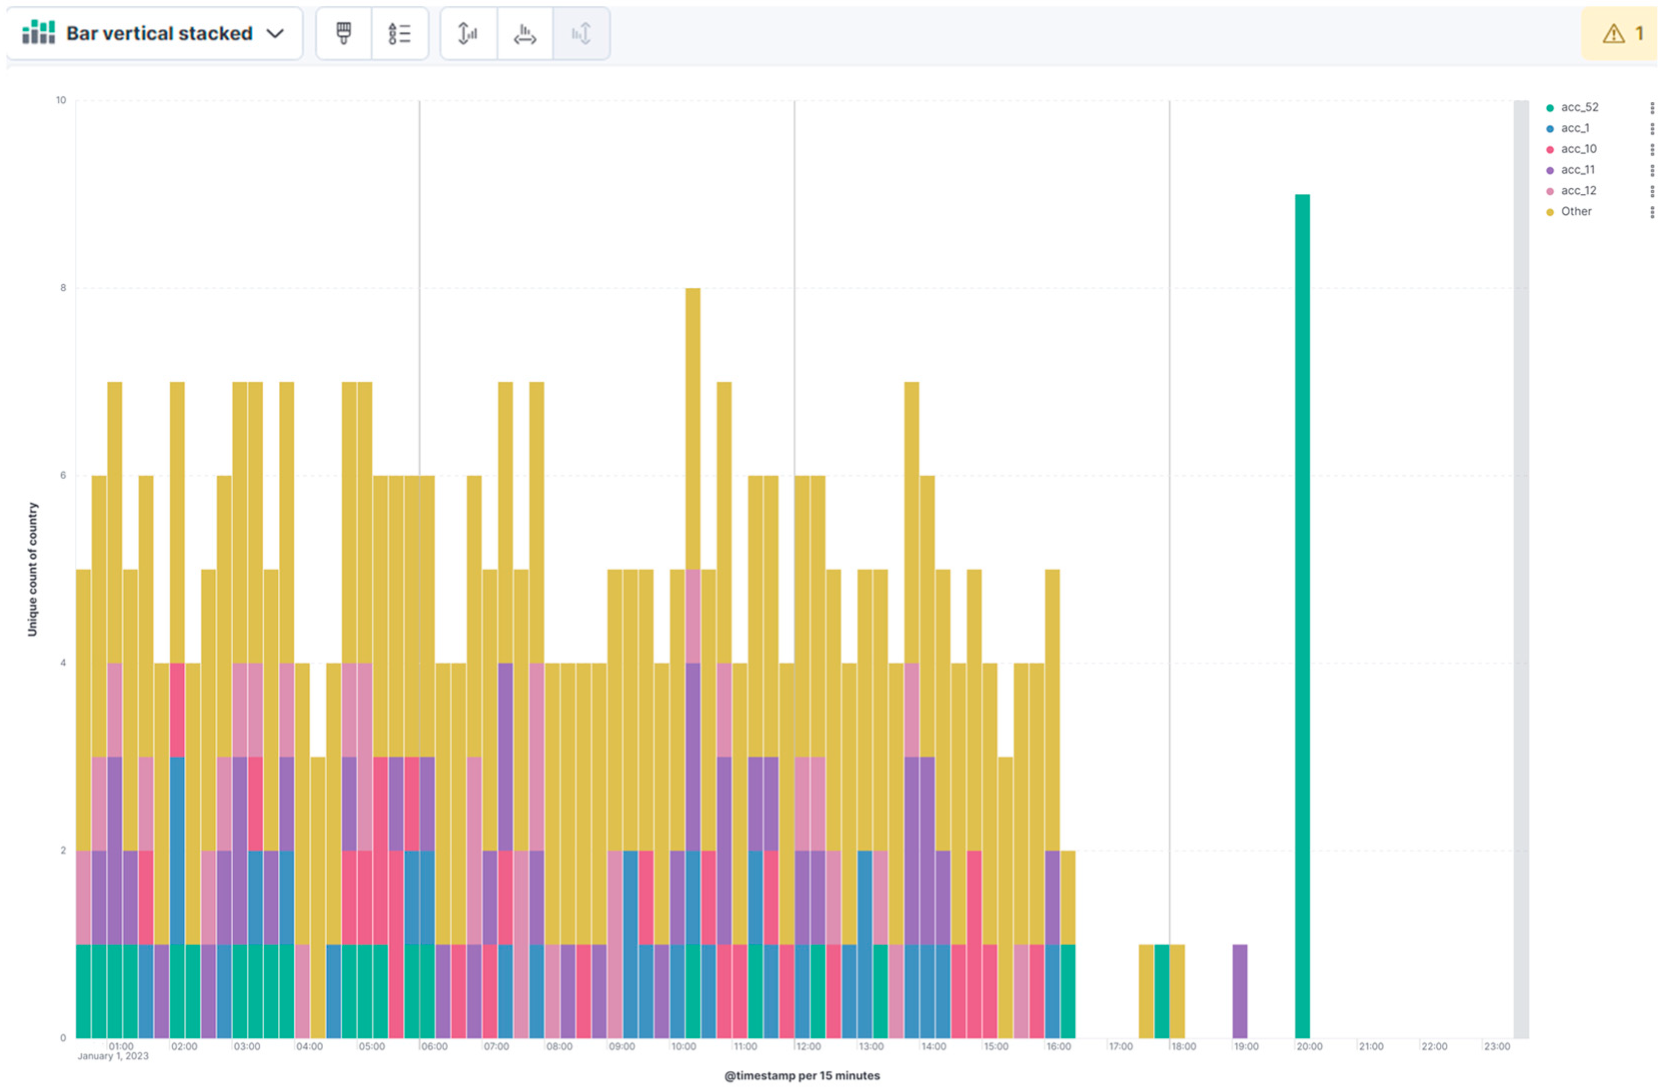The width and height of the screenshot is (1664, 1090).
Task: Click the 'Unique count of country' axis title
Action: coord(32,569)
